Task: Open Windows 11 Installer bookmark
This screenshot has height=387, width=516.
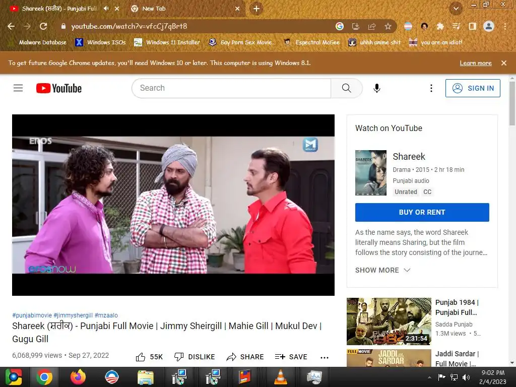Action: [167, 42]
